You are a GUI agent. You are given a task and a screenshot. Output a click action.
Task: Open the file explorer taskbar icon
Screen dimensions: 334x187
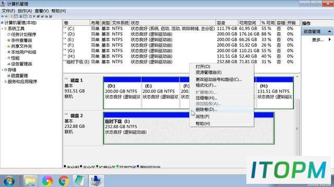point(30,181)
